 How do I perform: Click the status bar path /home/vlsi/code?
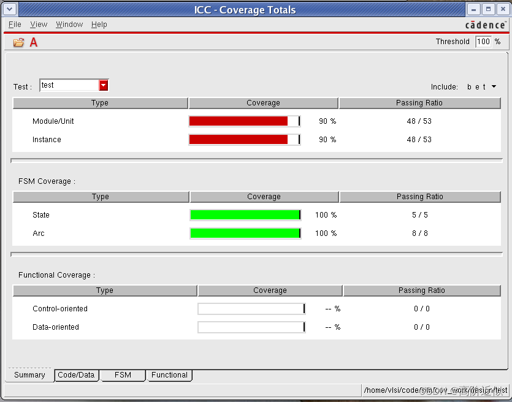435,390
